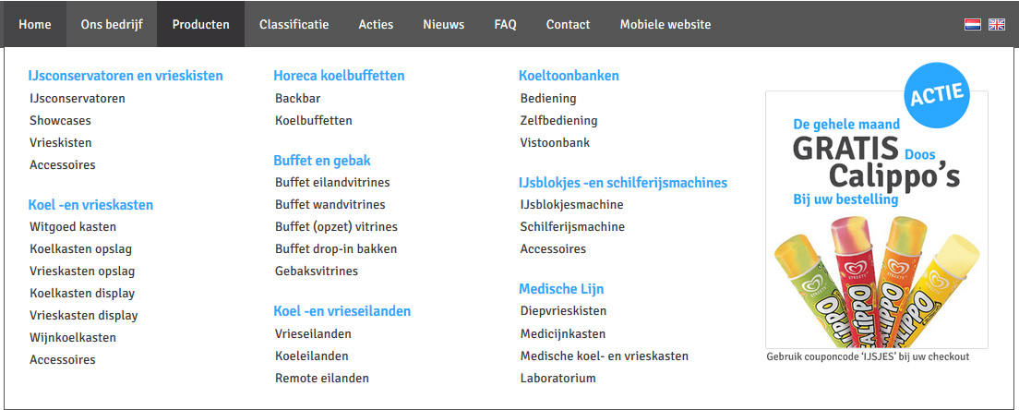Go to the Home page
The height and width of the screenshot is (410, 1019).
34,24
